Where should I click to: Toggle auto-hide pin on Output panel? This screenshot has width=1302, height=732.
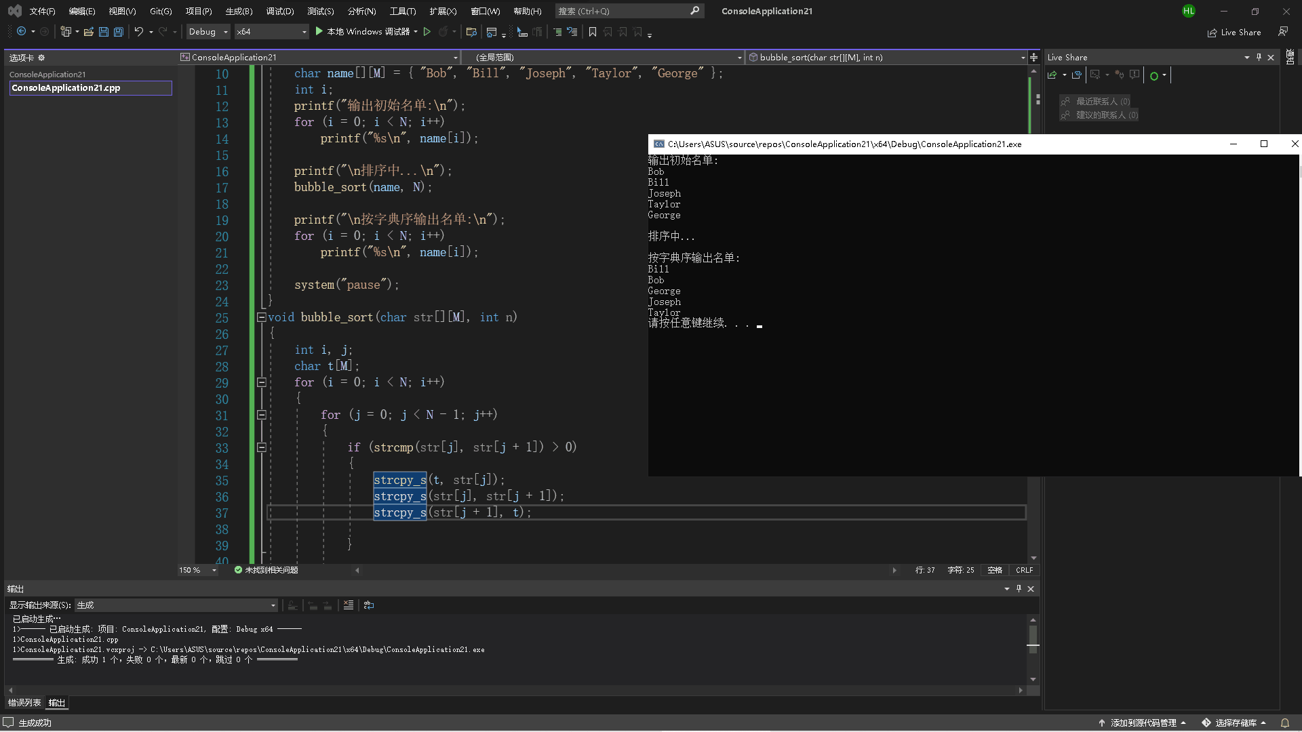(1019, 589)
